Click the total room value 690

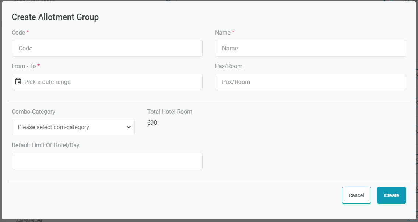152,123
